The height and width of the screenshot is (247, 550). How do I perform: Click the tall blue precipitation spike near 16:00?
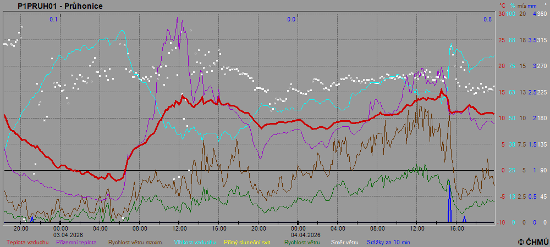coord(449,203)
